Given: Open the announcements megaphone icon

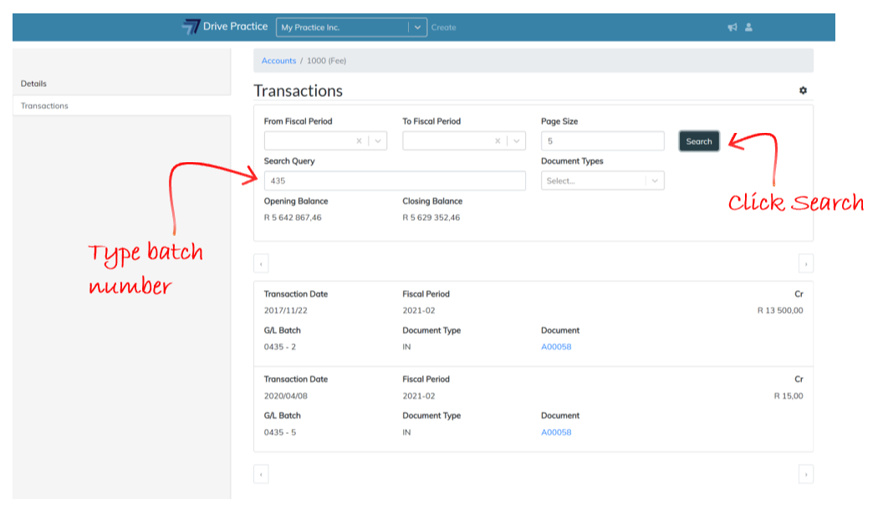Looking at the screenshot, I should point(732,28).
